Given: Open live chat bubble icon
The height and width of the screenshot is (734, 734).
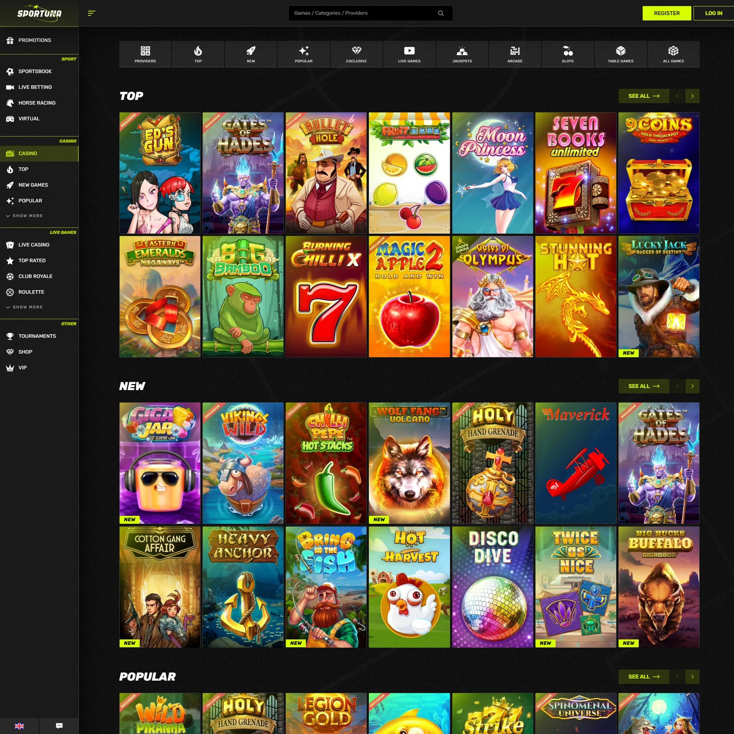Looking at the screenshot, I should 59,726.
